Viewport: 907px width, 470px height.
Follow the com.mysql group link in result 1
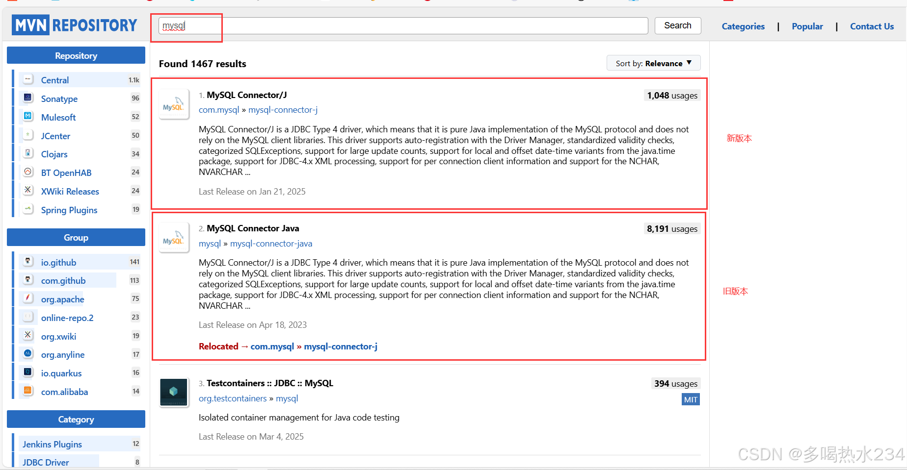click(219, 110)
